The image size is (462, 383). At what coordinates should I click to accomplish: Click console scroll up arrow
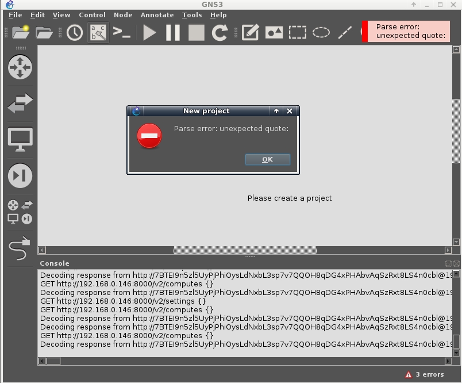tap(456, 274)
